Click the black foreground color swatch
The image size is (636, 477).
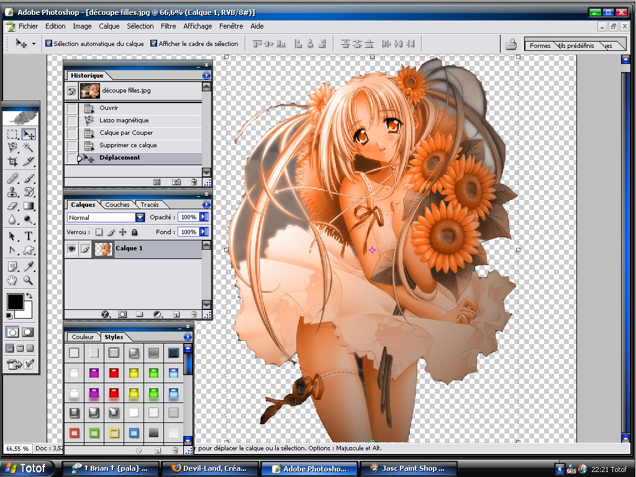pyautogui.click(x=15, y=302)
